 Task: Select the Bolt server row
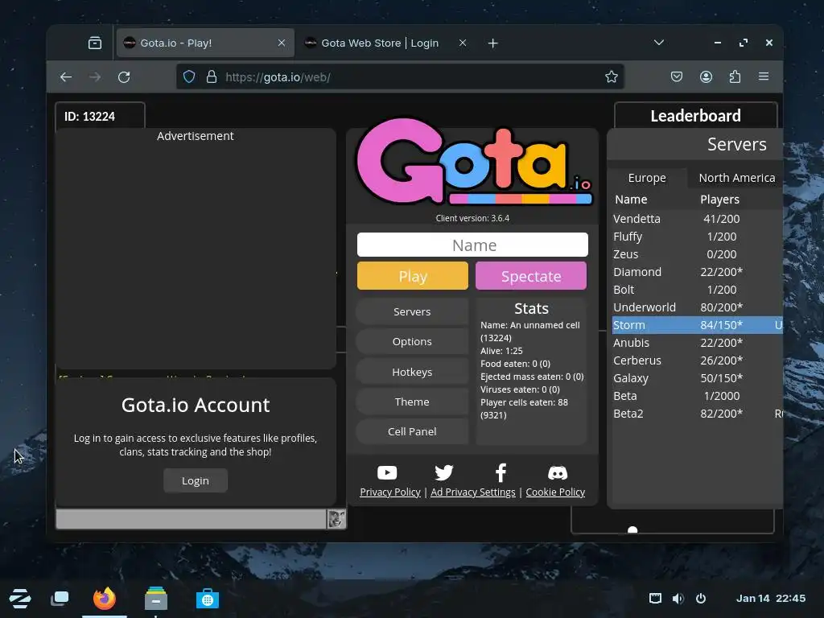point(698,290)
